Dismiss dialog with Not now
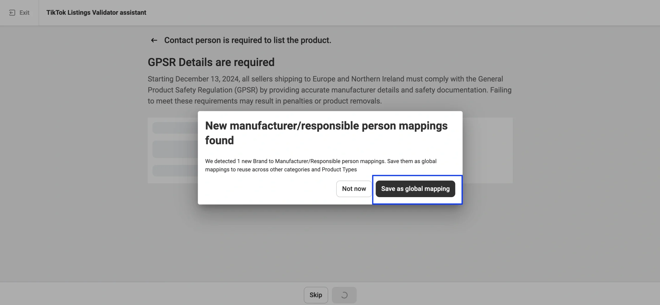 coord(354,189)
